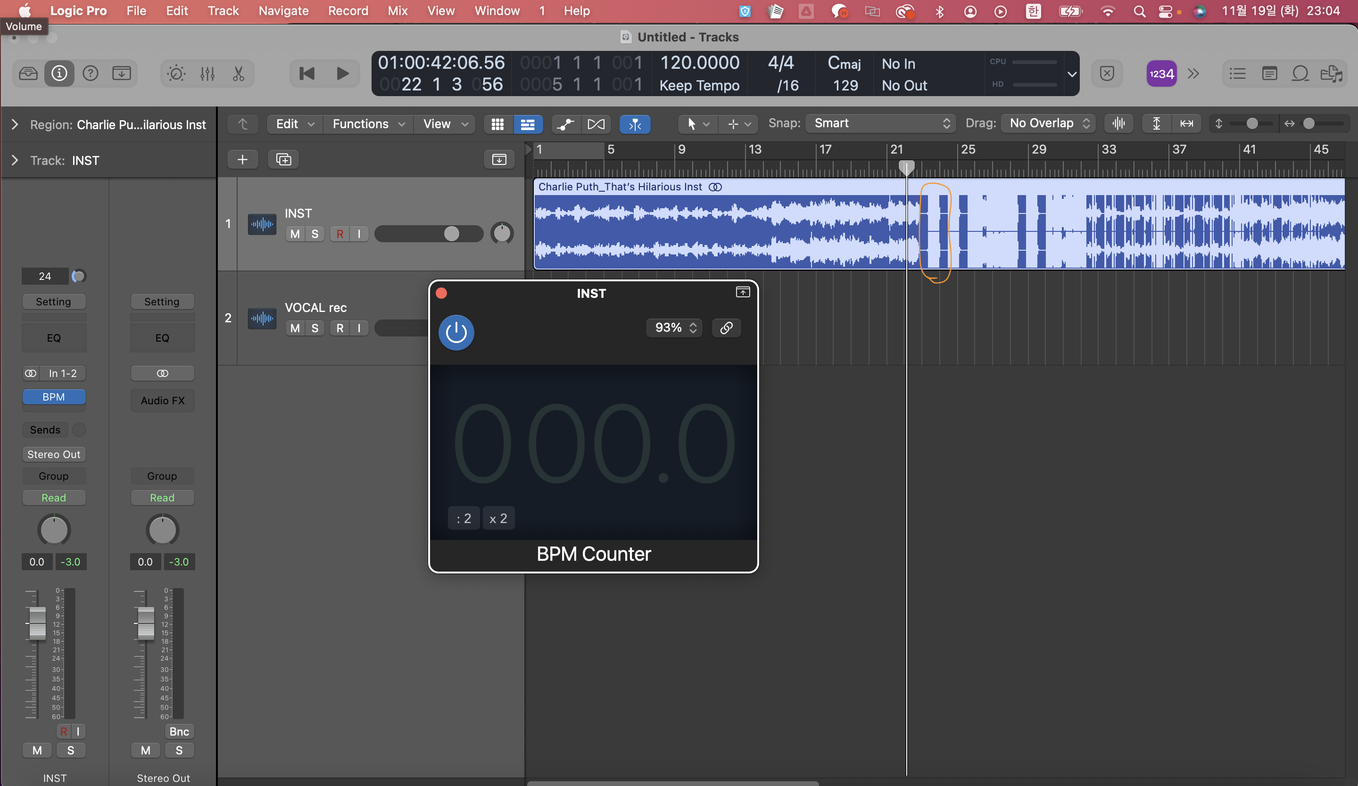Click the add track plus icon
Screen dimensions: 1358x786
point(242,159)
